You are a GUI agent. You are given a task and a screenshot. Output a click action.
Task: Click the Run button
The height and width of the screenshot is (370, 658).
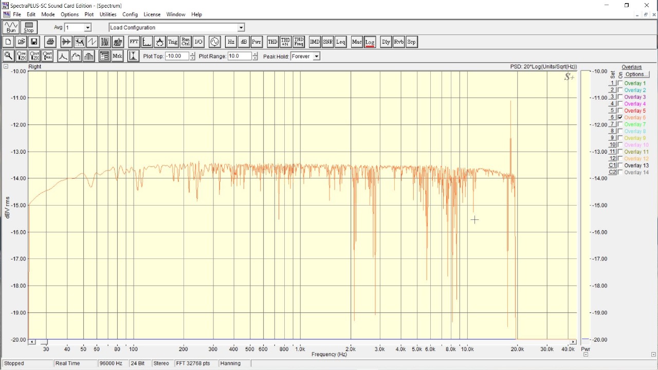tap(11, 28)
